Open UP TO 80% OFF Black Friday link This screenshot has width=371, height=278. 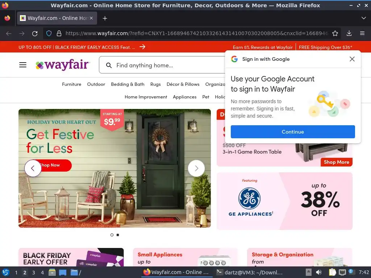77,47
